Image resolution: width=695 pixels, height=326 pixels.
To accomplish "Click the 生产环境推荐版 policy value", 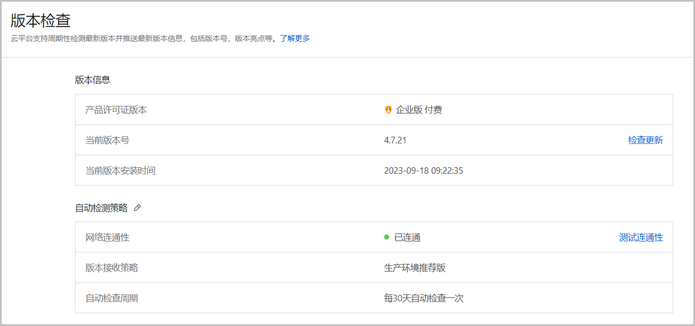I will pyautogui.click(x=415, y=268).
